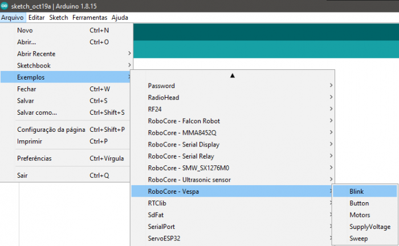Choose Salvar como... option
This screenshot has width=399, height=246.
coord(67,112)
